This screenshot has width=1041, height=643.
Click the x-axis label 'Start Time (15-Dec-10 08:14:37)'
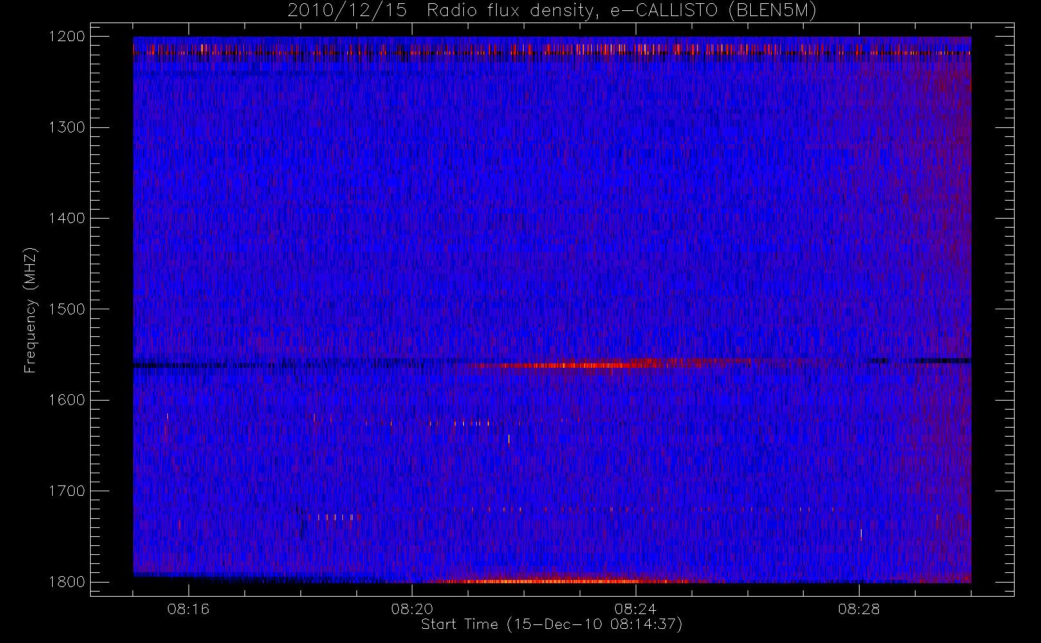tap(551, 624)
